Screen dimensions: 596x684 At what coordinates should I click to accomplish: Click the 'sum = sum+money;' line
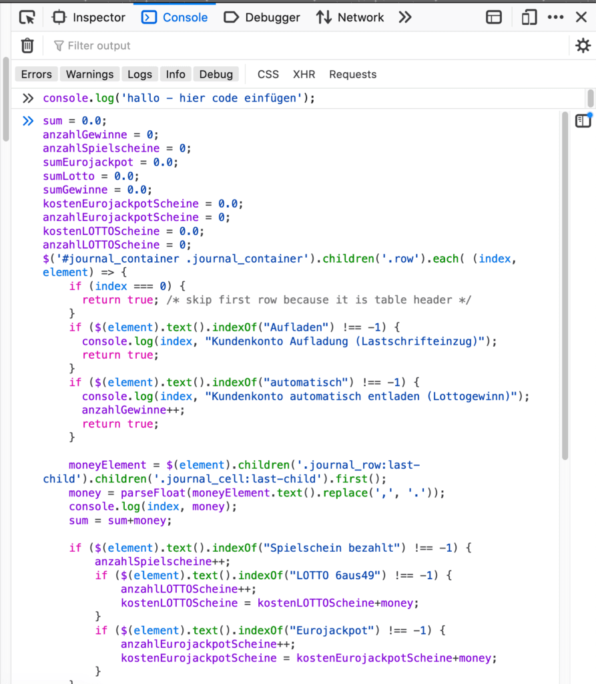120,520
